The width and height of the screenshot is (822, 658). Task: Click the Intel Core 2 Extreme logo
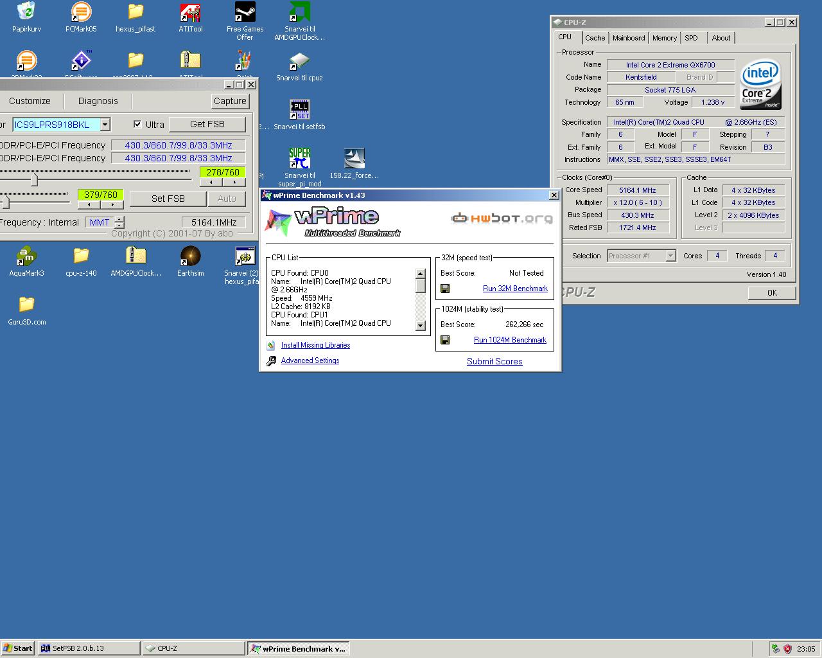pos(760,85)
